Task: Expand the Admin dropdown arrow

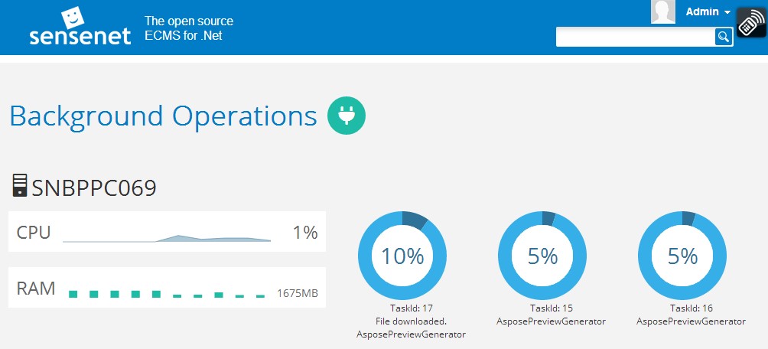Action: (727, 12)
